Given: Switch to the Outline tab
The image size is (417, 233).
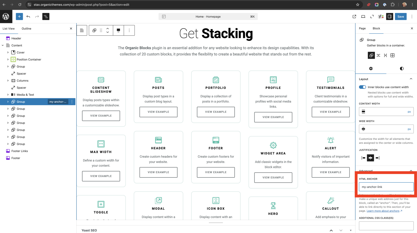Looking at the screenshot, I should click(26, 28).
